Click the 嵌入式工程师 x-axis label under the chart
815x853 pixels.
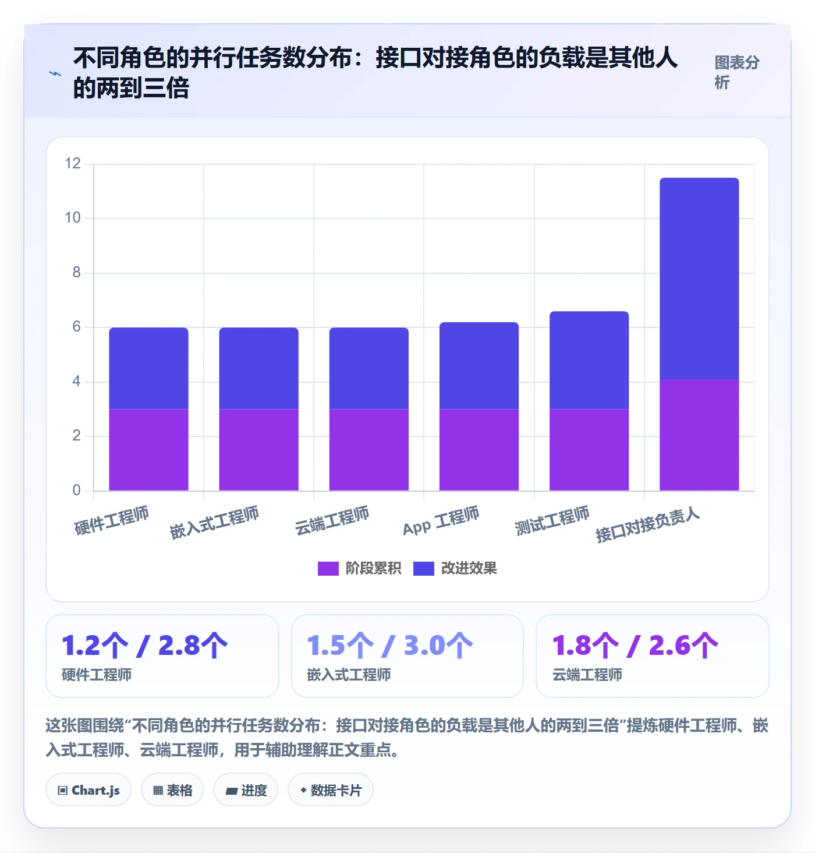(x=214, y=523)
